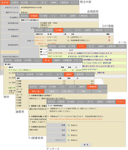The image size is (128, 150).
Task: Select 発注内容 tab in the top-left window
Action: (5, 3)
